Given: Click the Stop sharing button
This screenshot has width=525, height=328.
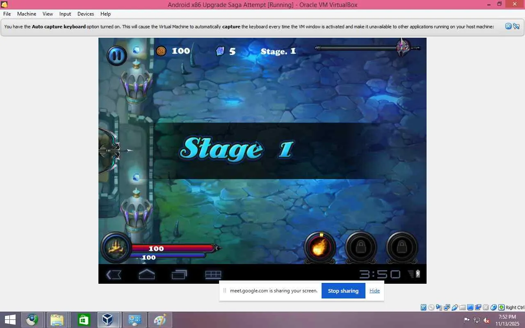Looking at the screenshot, I should [343, 291].
